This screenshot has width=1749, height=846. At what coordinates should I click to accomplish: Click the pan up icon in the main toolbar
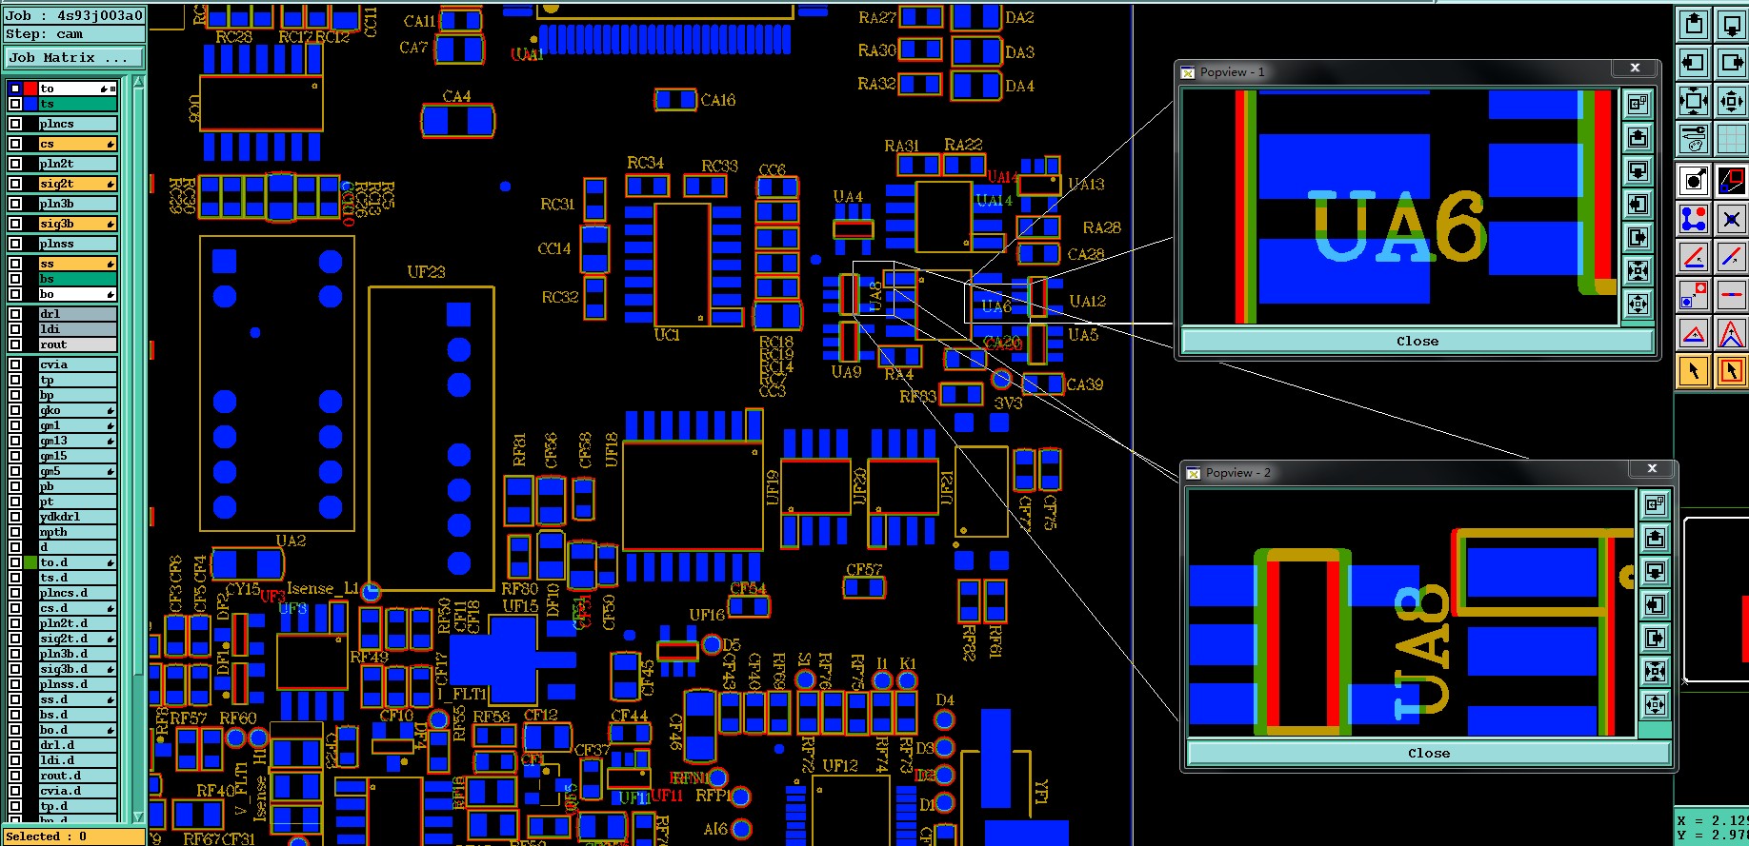pyautogui.click(x=1694, y=24)
